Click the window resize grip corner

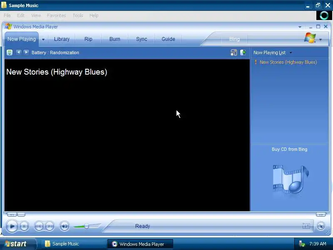tap(328, 232)
